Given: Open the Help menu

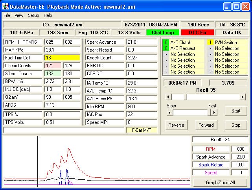Looking at the screenshot, I should click(48, 15).
